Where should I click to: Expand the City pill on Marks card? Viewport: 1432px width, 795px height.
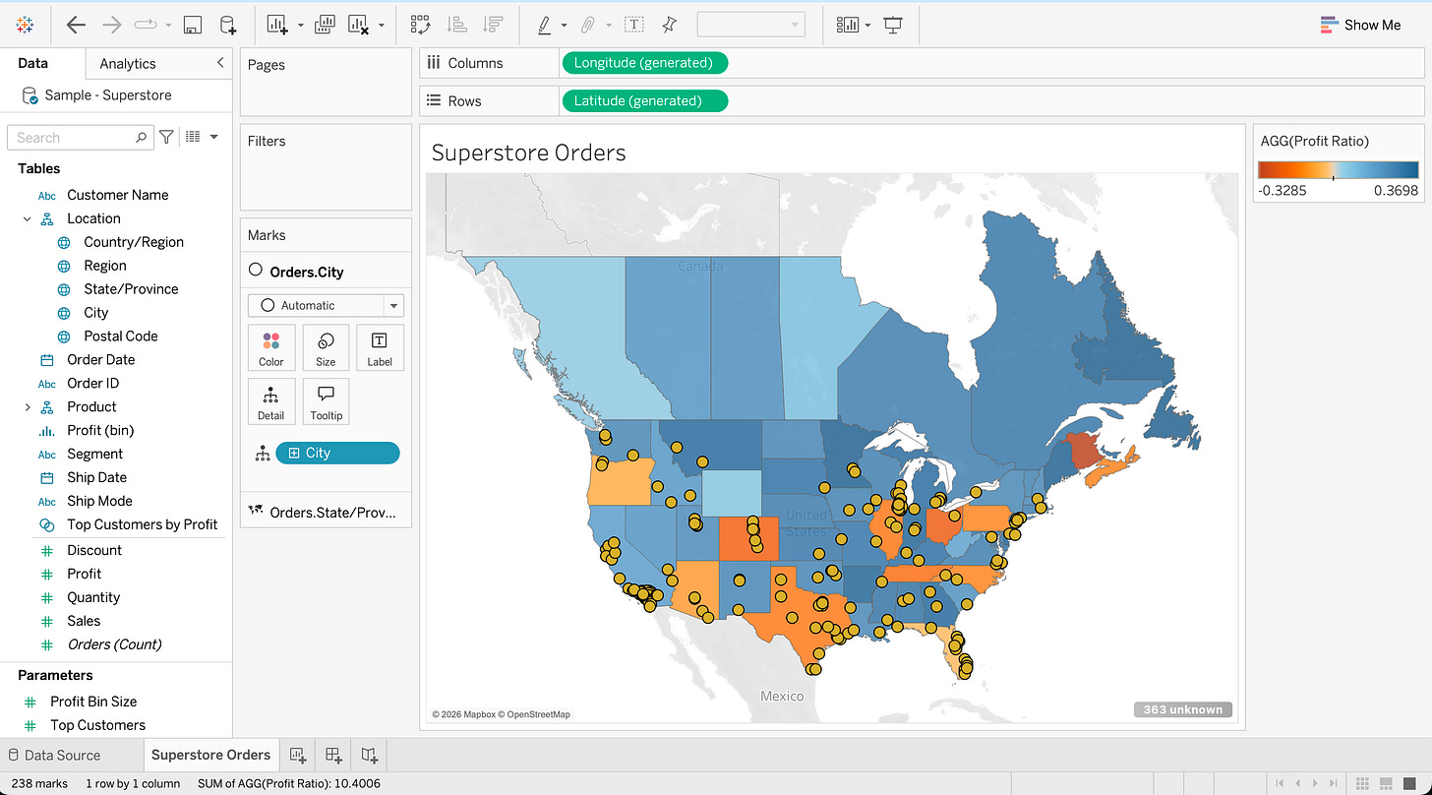coord(293,454)
